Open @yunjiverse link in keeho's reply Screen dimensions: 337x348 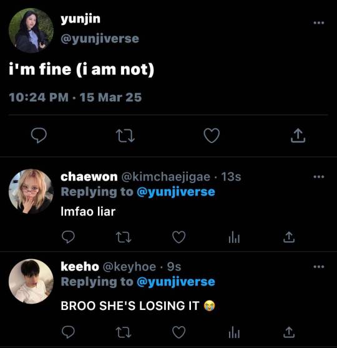[x=176, y=282]
